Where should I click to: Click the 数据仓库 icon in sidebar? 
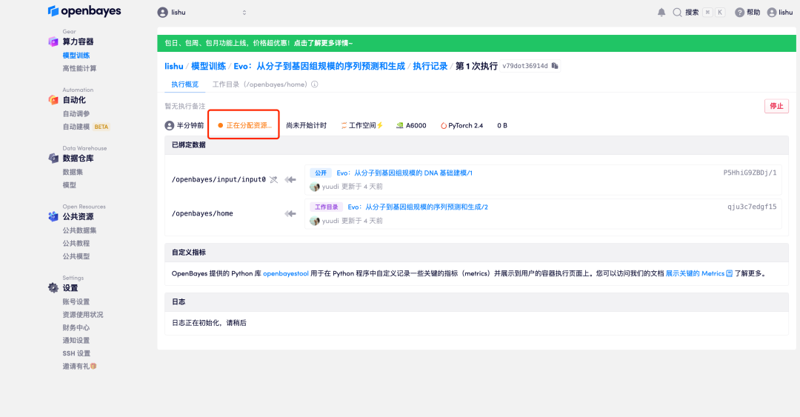53,159
